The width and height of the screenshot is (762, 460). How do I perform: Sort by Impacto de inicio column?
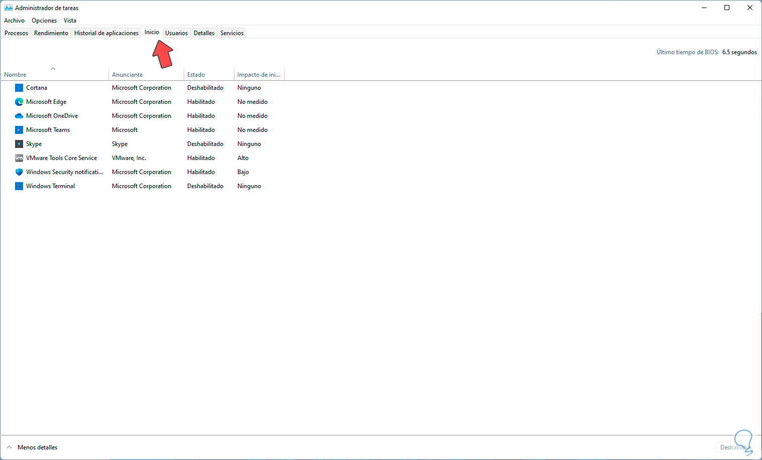coord(259,75)
